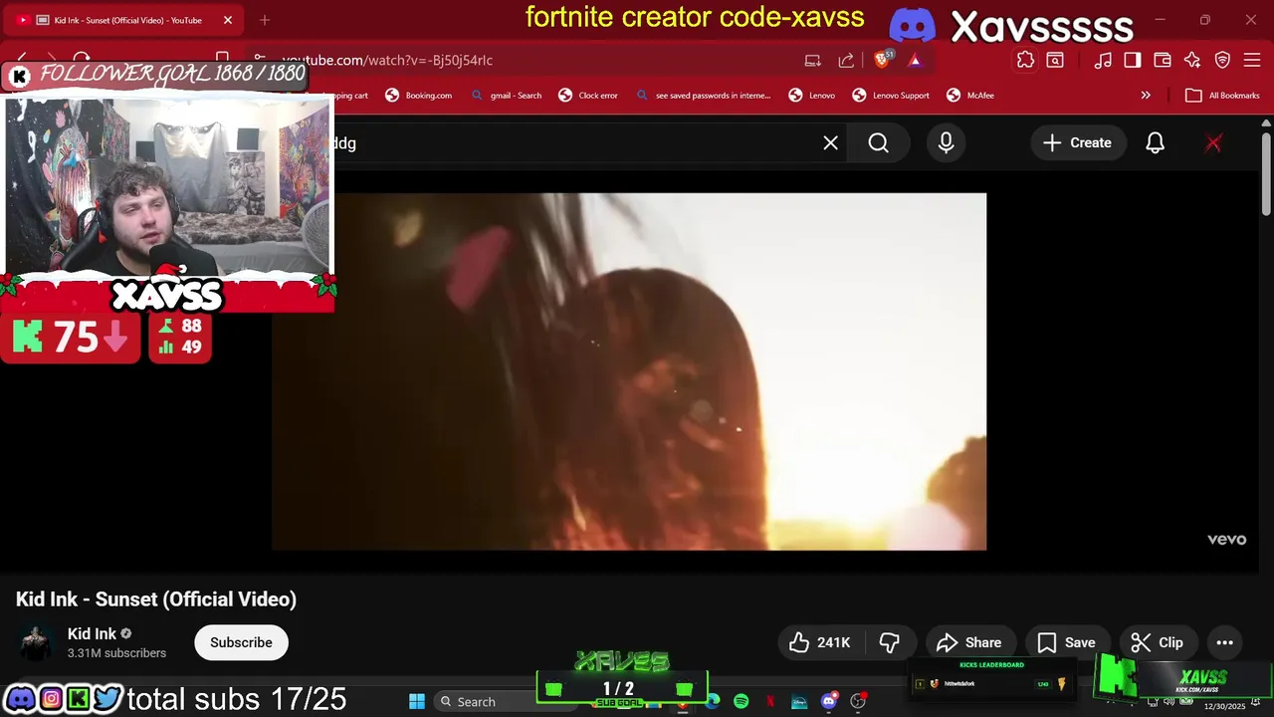Viewport: 1274px width, 717px height.
Task: Expand hidden bookmarks chevron
Action: (x=1146, y=96)
